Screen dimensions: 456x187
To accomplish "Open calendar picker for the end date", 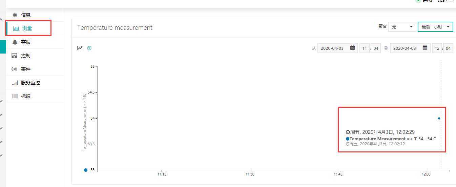I will click(425, 48).
